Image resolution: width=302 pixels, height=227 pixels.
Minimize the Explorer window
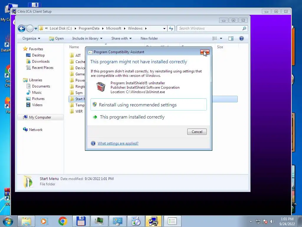point(224,20)
